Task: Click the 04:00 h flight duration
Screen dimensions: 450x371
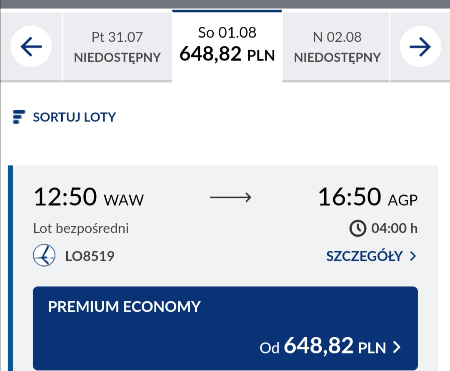Action: coord(394,228)
